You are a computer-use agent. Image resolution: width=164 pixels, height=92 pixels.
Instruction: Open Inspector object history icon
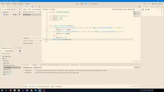pos(162,9)
